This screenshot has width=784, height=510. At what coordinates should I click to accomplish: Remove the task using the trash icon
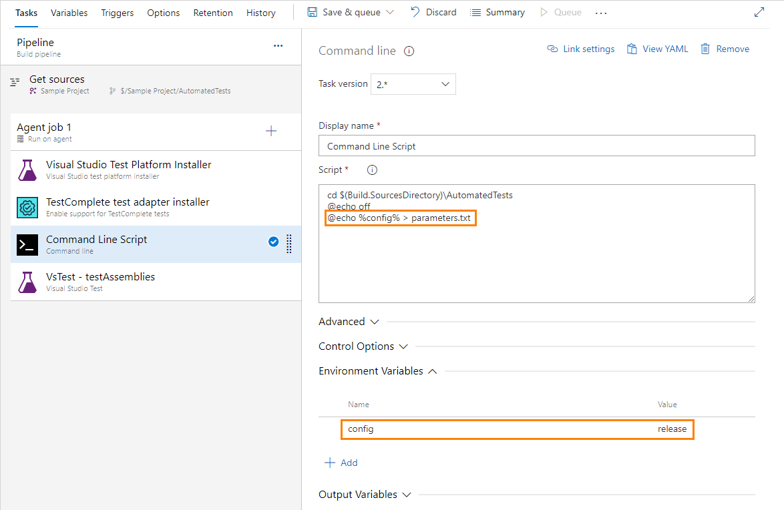click(x=706, y=48)
